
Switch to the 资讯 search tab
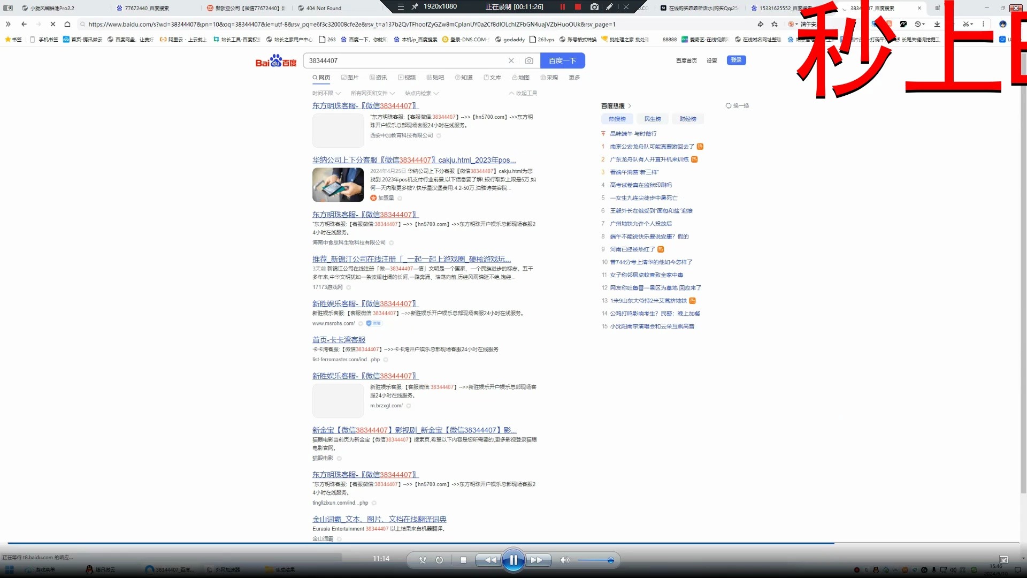pyautogui.click(x=378, y=78)
